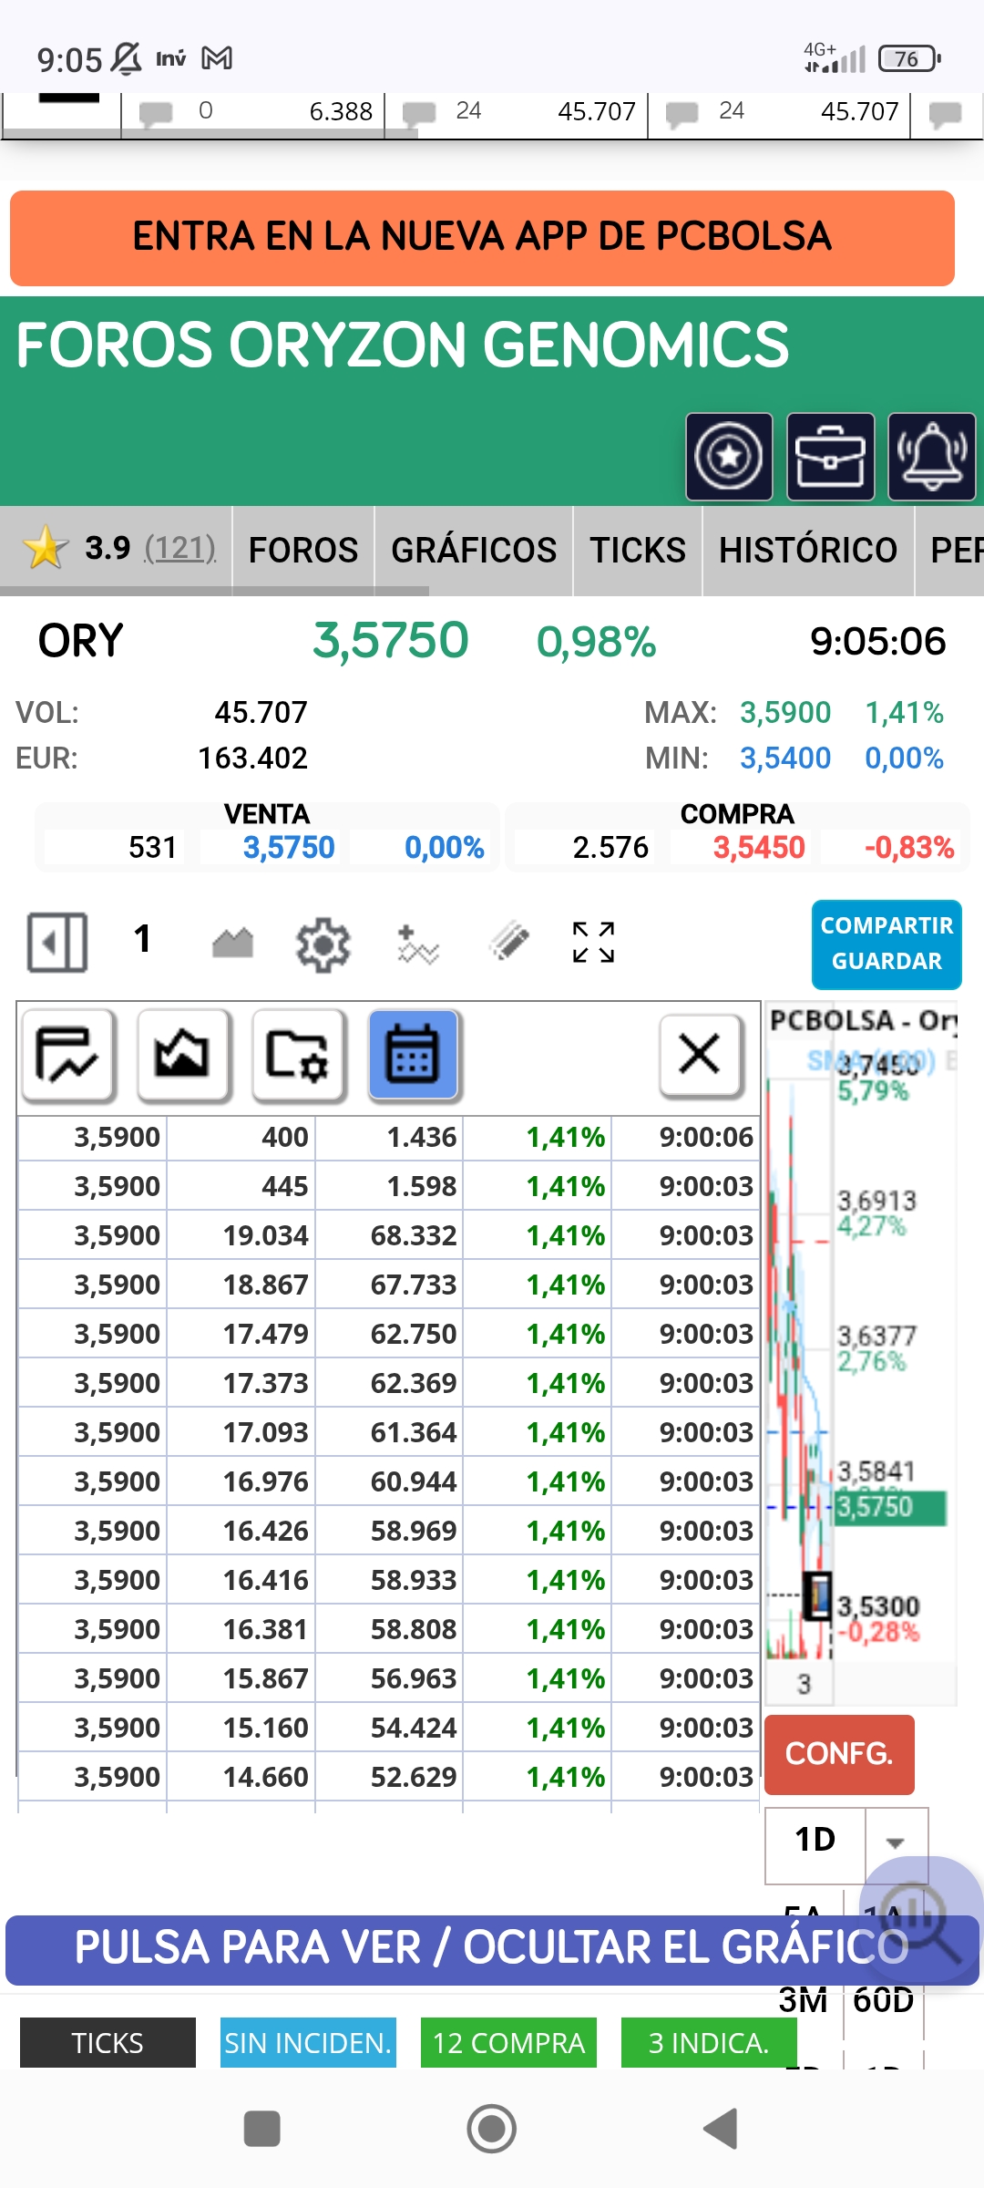
Task: Open the chart folder settings button
Action: (x=298, y=1056)
